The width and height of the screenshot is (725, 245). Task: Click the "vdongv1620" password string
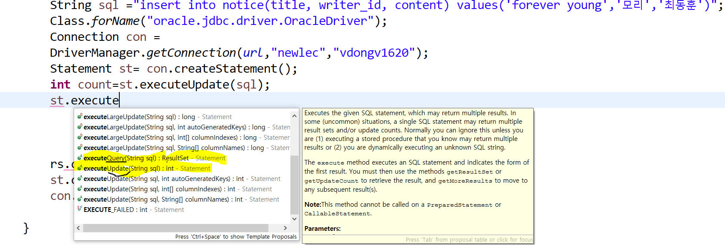click(374, 53)
